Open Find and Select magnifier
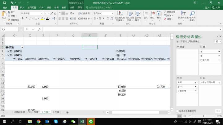 click(x=192, y=16)
